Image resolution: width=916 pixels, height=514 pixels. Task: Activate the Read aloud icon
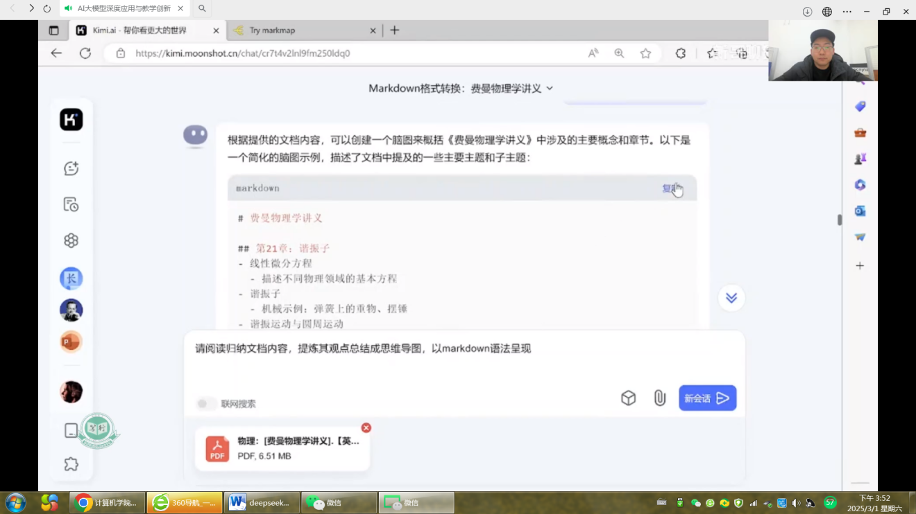tap(593, 53)
